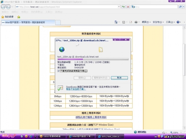Image resolution: width=186 pixels, height=139 pixels.
Task: Click the Home icon in command bar
Action: tap(116, 22)
